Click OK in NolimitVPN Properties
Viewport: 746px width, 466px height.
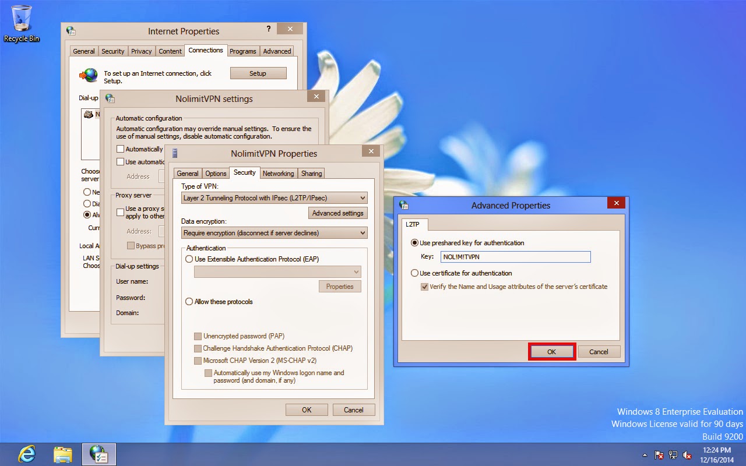pos(307,410)
